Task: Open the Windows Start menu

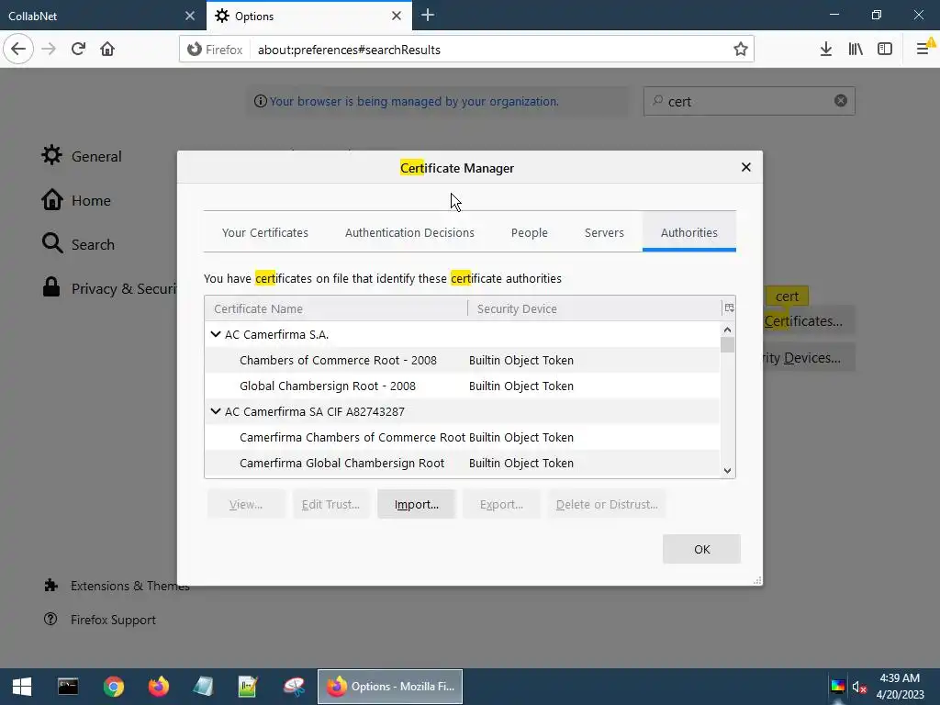Action: pyautogui.click(x=22, y=687)
